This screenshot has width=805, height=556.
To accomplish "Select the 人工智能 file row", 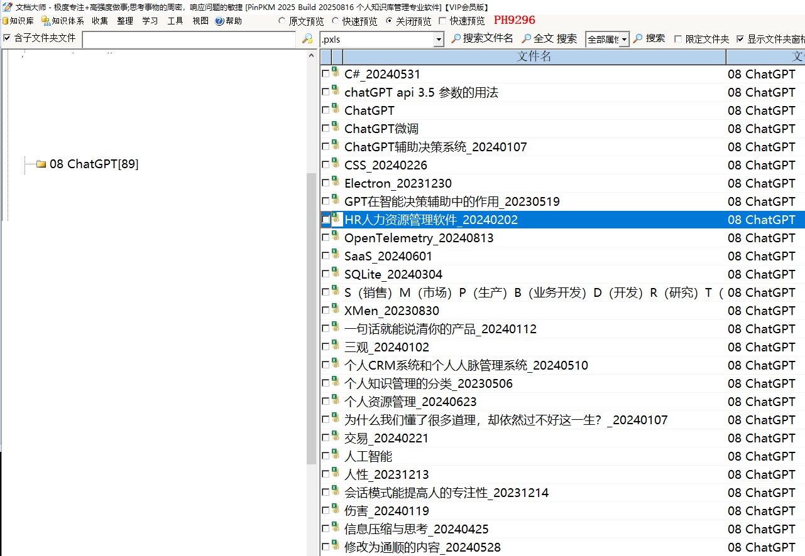I will pyautogui.click(x=368, y=456).
